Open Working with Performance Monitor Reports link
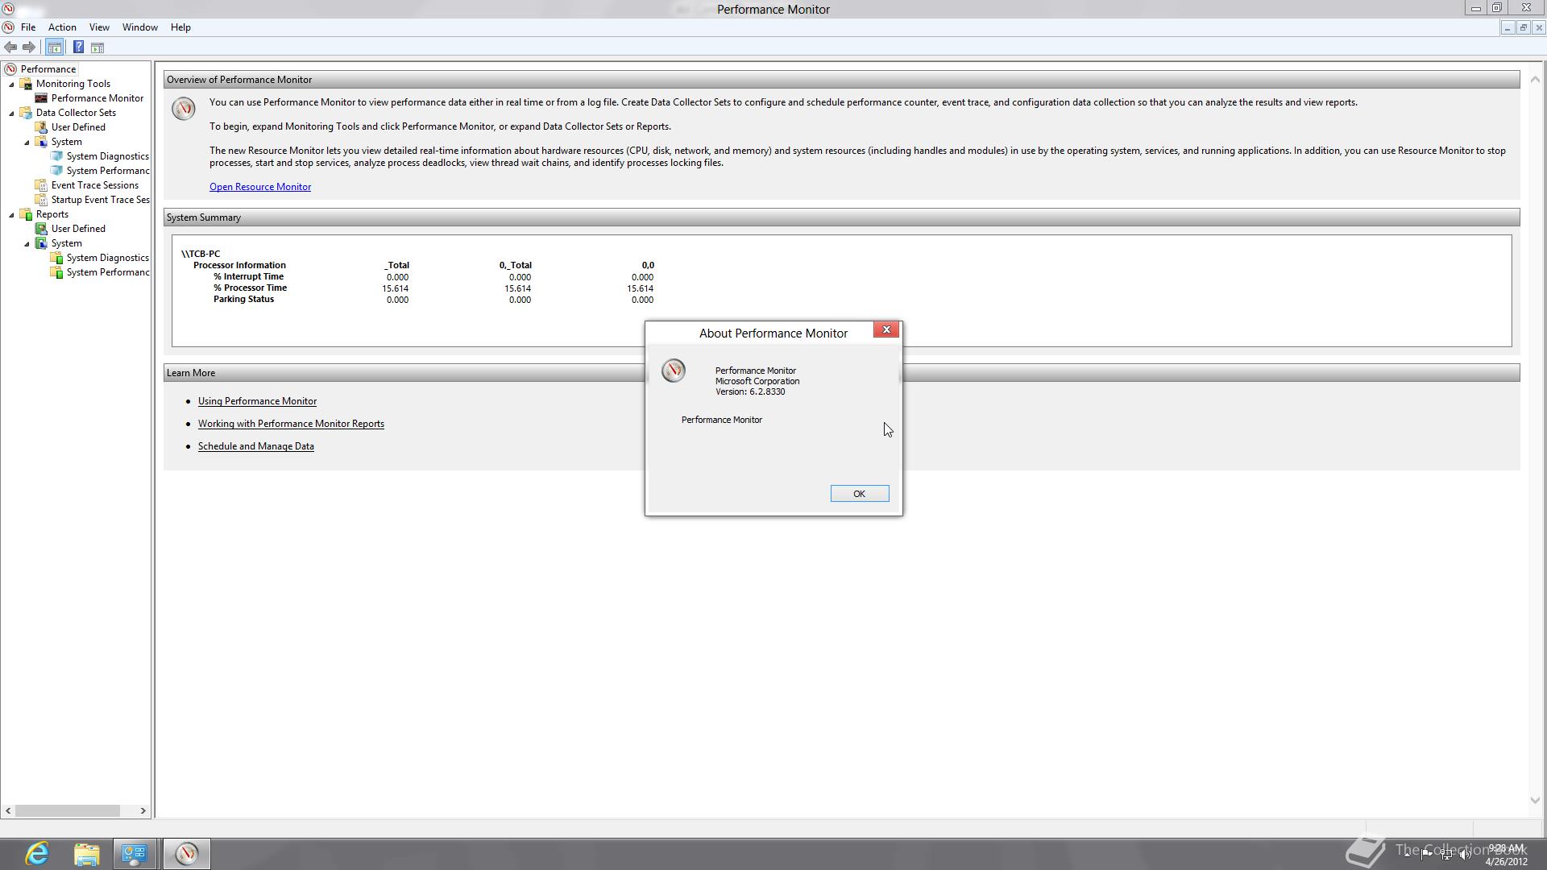This screenshot has width=1547, height=870. tap(291, 424)
